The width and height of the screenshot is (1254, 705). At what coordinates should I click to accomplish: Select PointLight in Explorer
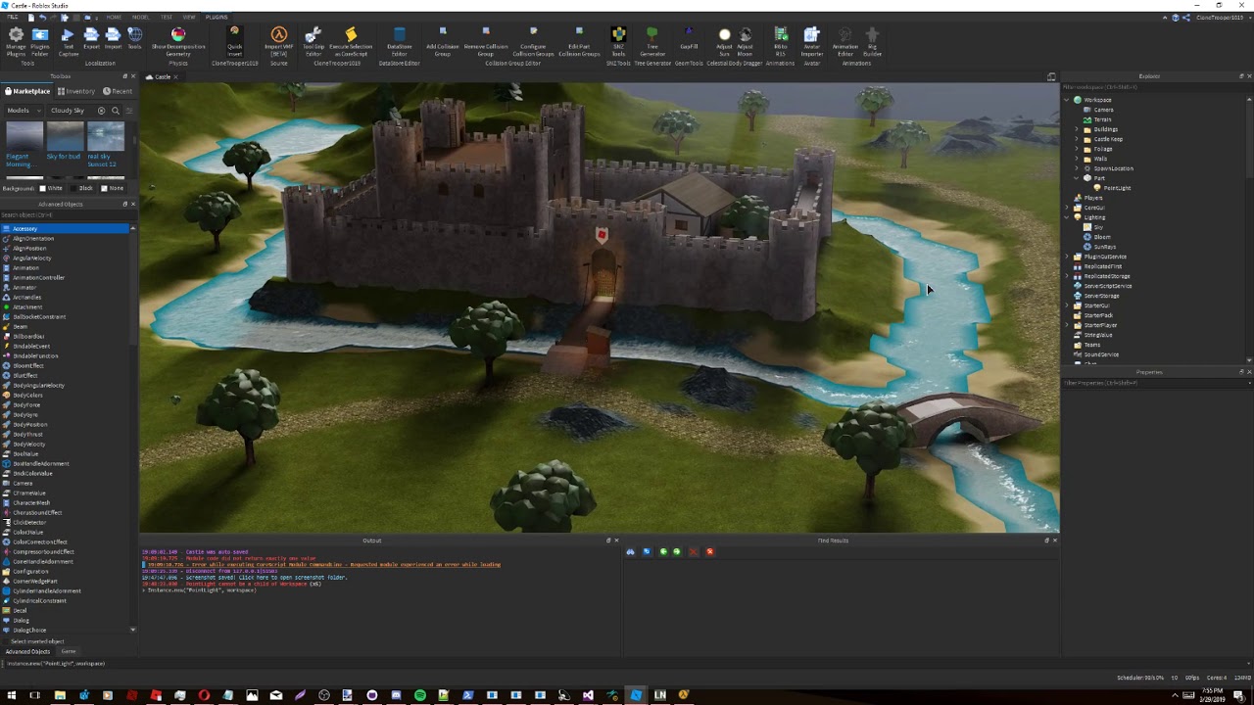(1116, 188)
